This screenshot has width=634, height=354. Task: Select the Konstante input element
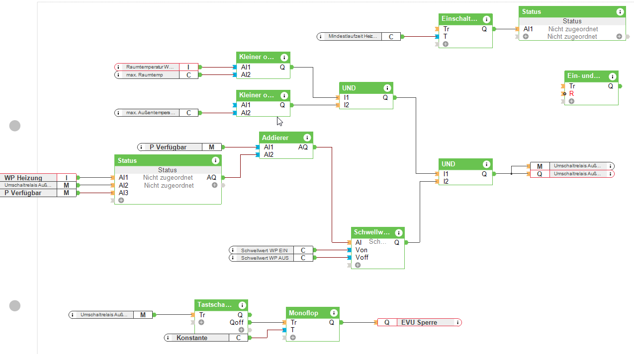(x=206, y=338)
